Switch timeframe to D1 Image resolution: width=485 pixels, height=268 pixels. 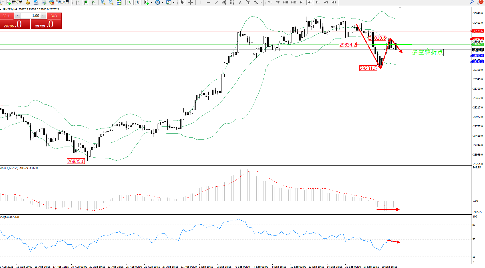[x=318, y=3]
